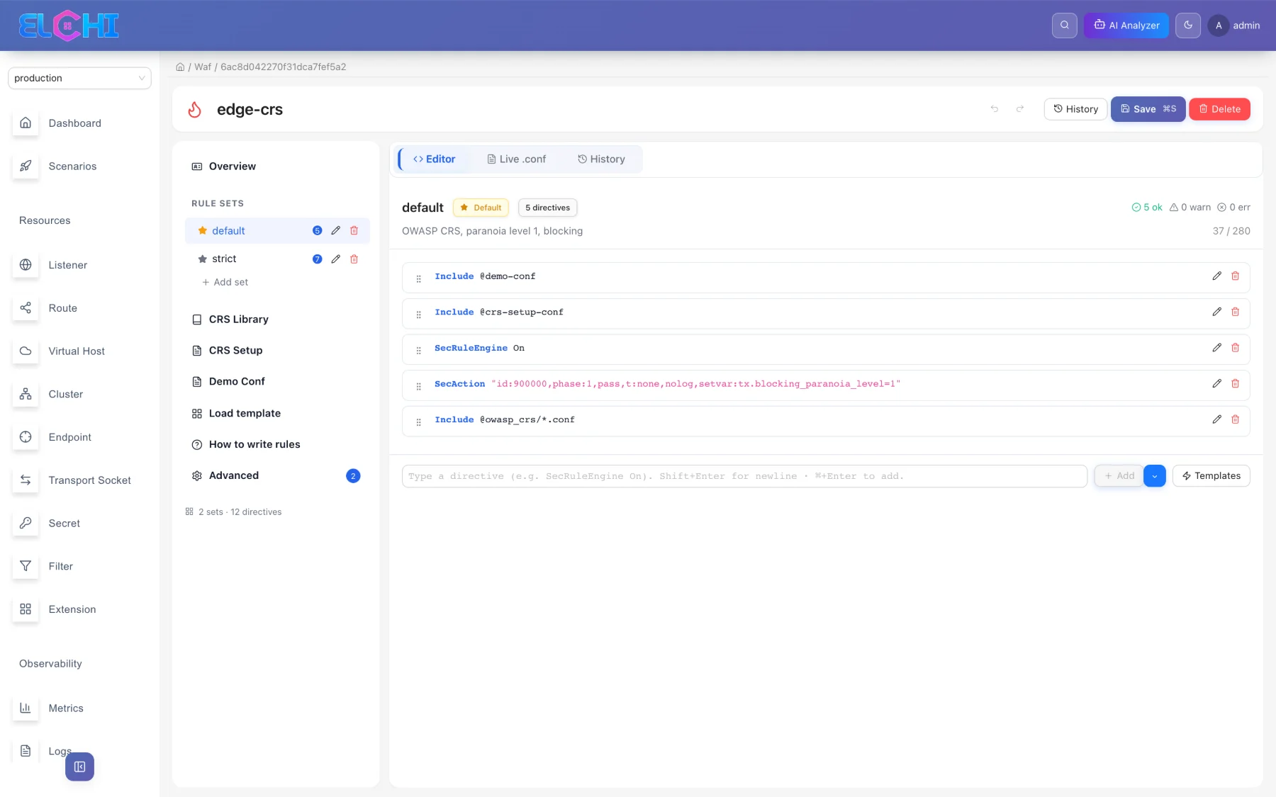Open History button in header
This screenshot has height=797, width=1276.
[x=1075, y=109]
